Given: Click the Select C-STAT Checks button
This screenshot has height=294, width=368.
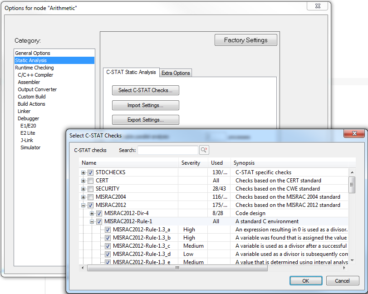Looking at the screenshot, I should (145, 90).
